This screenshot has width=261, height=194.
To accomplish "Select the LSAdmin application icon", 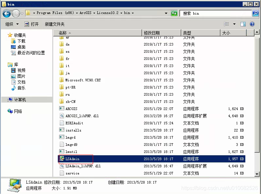I will tap(62, 159).
